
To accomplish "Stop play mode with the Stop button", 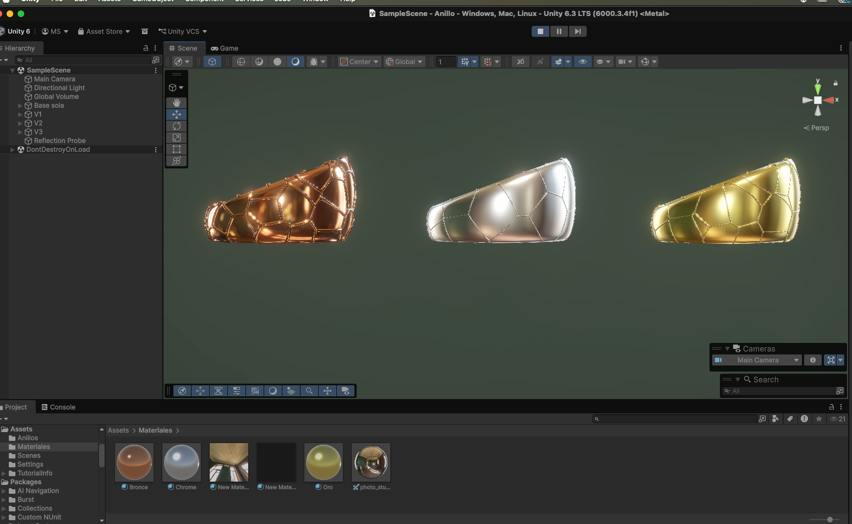I will [x=540, y=31].
